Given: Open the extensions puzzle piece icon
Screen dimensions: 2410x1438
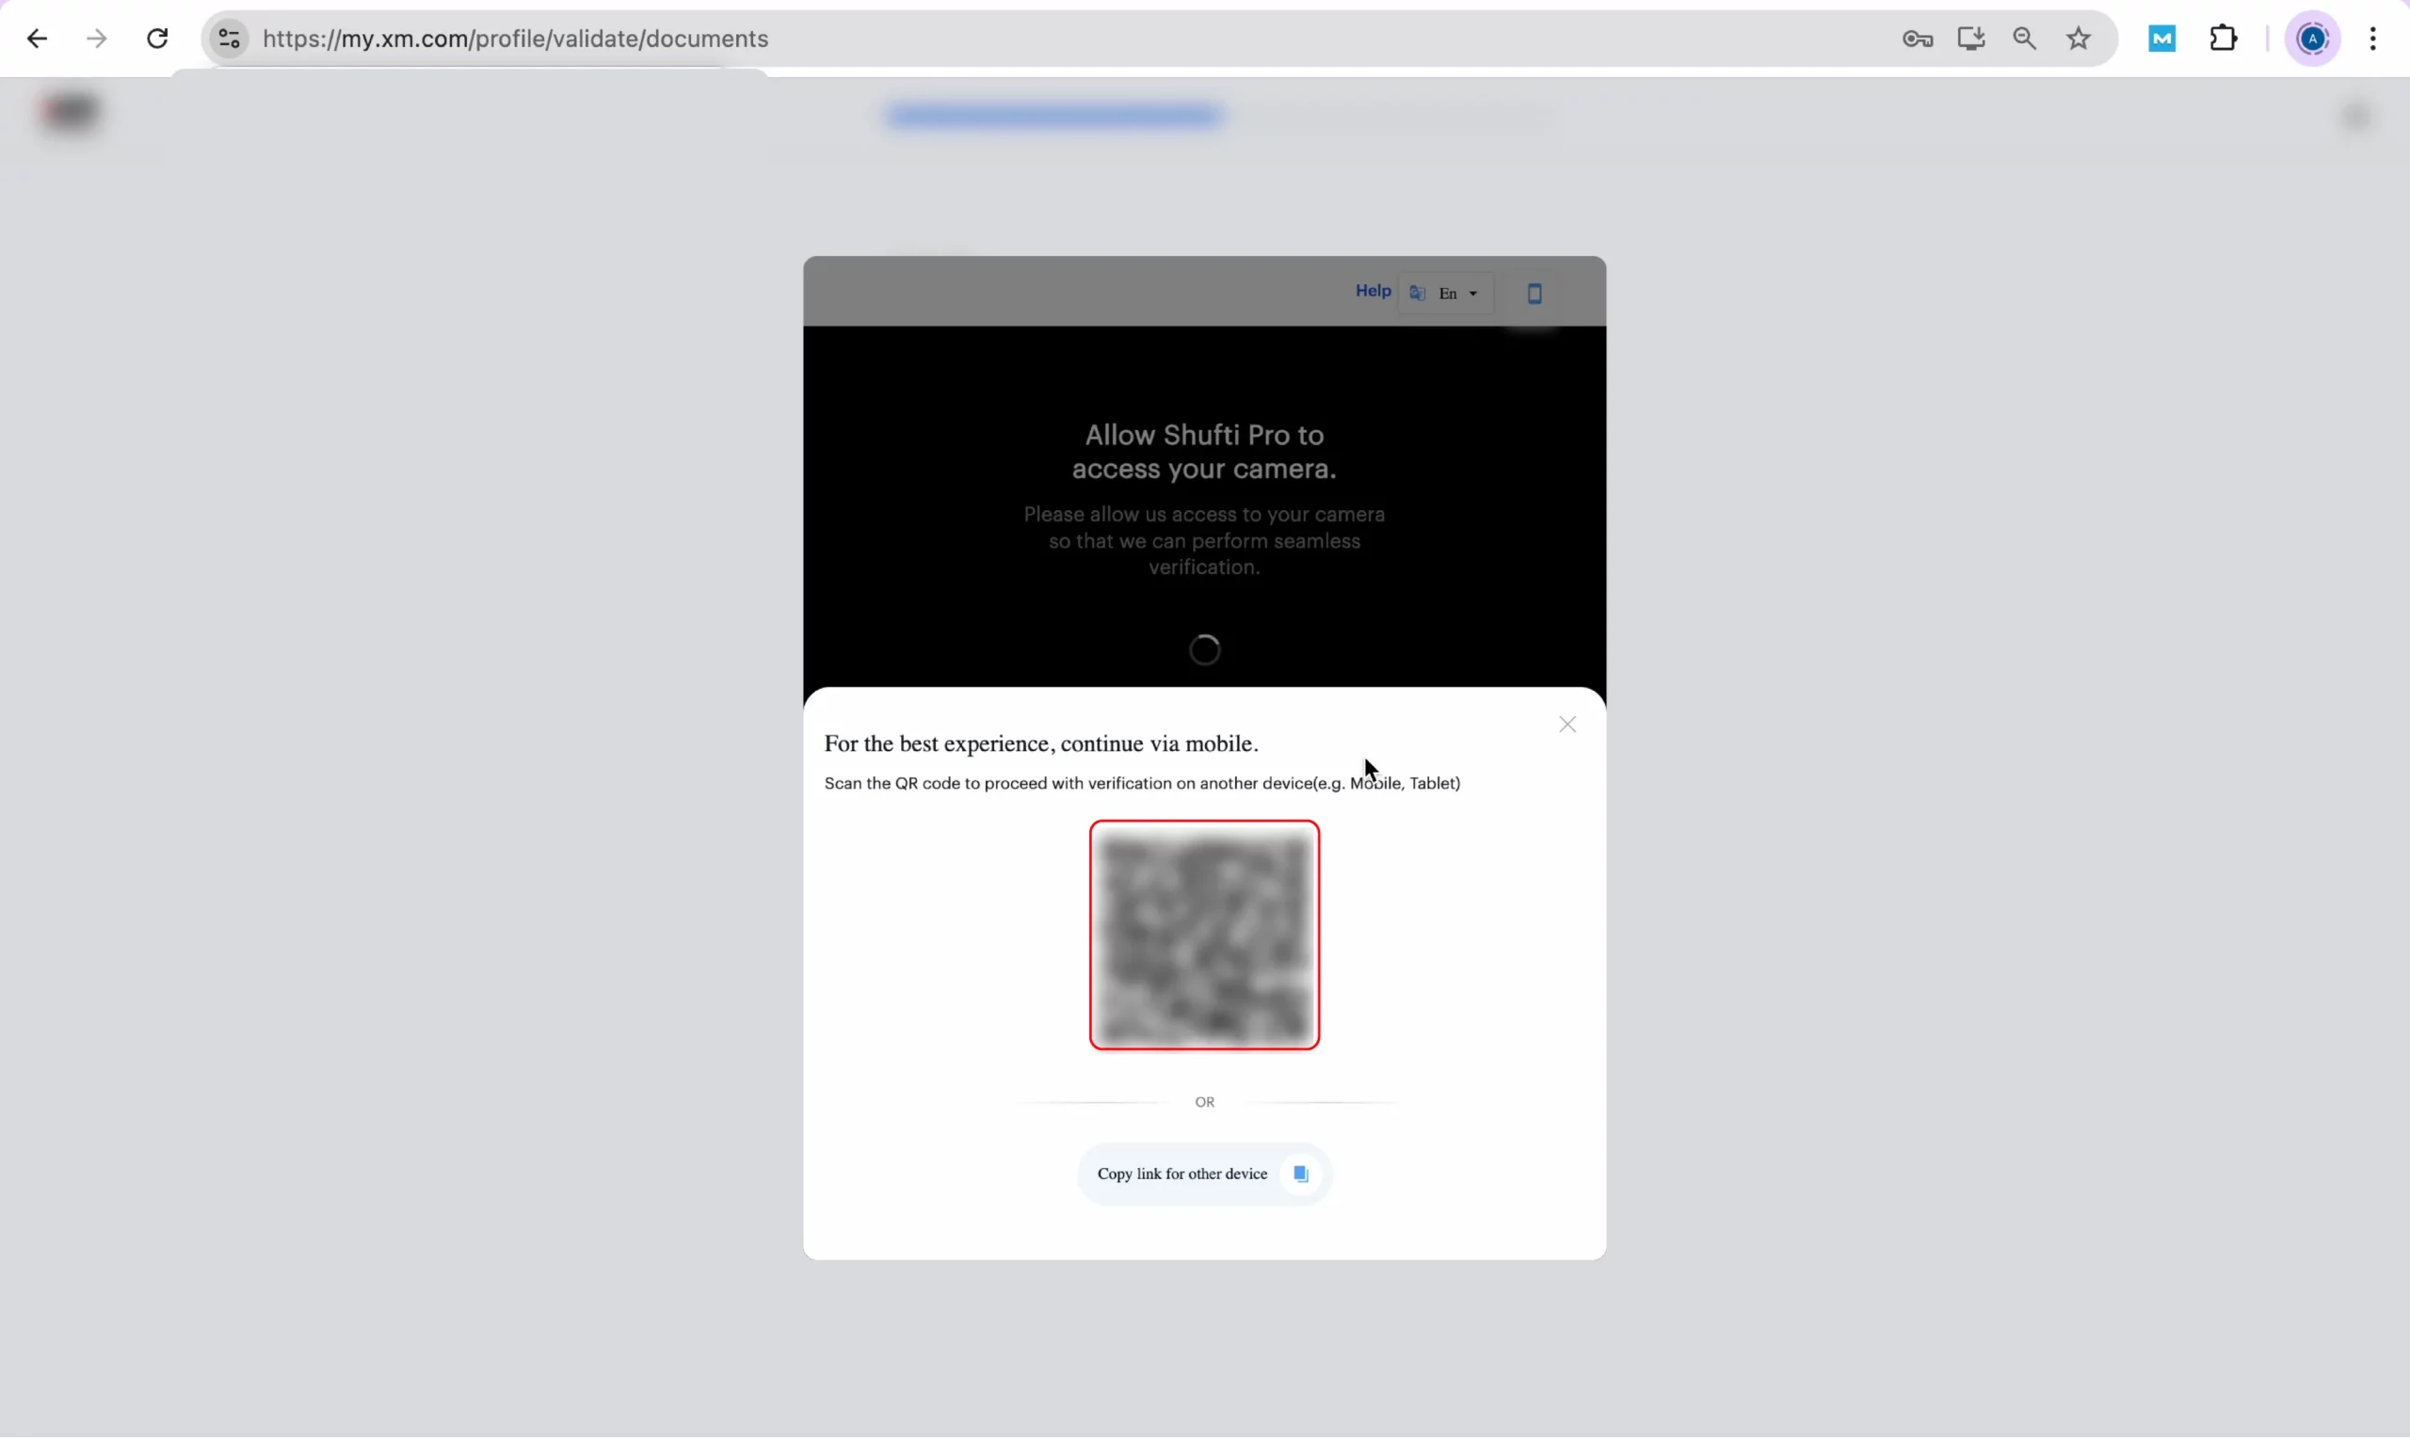Looking at the screenshot, I should [2223, 38].
